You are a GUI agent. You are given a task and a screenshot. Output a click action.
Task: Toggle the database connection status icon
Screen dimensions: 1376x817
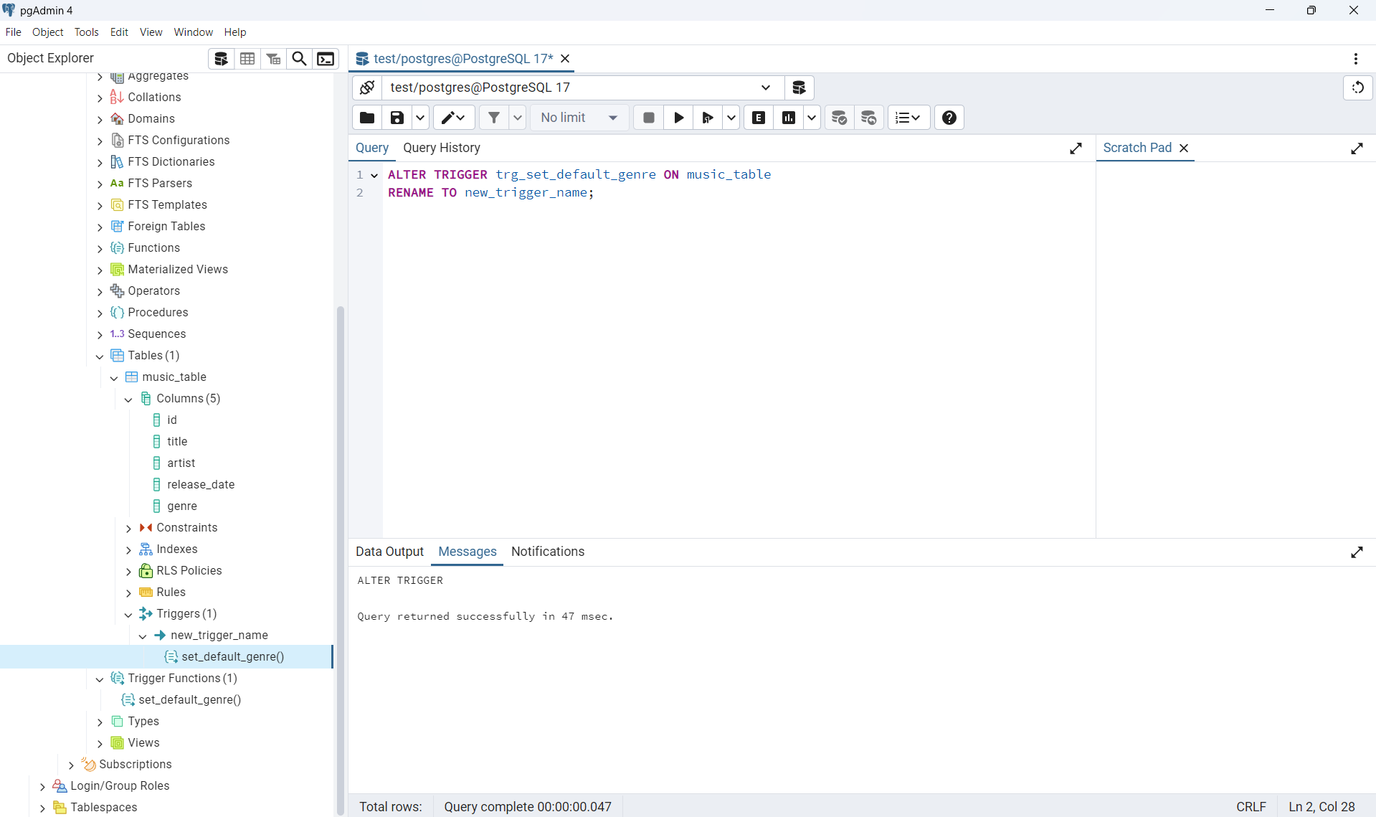point(367,88)
